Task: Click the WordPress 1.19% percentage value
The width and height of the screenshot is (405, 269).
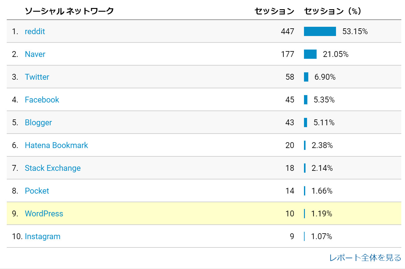Action: point(322,214)
